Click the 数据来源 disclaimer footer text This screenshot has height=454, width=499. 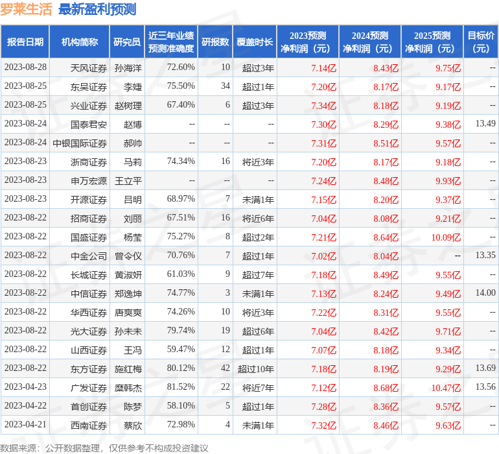click(x=104, y=448)
